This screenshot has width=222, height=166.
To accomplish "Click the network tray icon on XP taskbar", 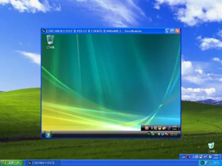I will pos(206,163).
